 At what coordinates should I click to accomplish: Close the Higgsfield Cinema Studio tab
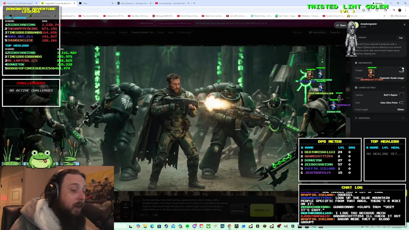point(74,3)
